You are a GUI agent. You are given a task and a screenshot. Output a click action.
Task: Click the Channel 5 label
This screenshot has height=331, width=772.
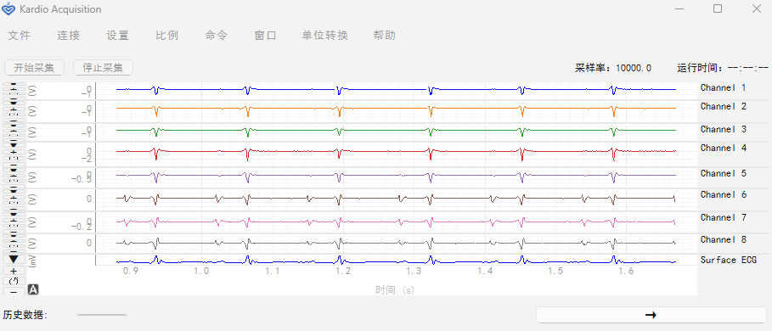(x=724, y=174)
